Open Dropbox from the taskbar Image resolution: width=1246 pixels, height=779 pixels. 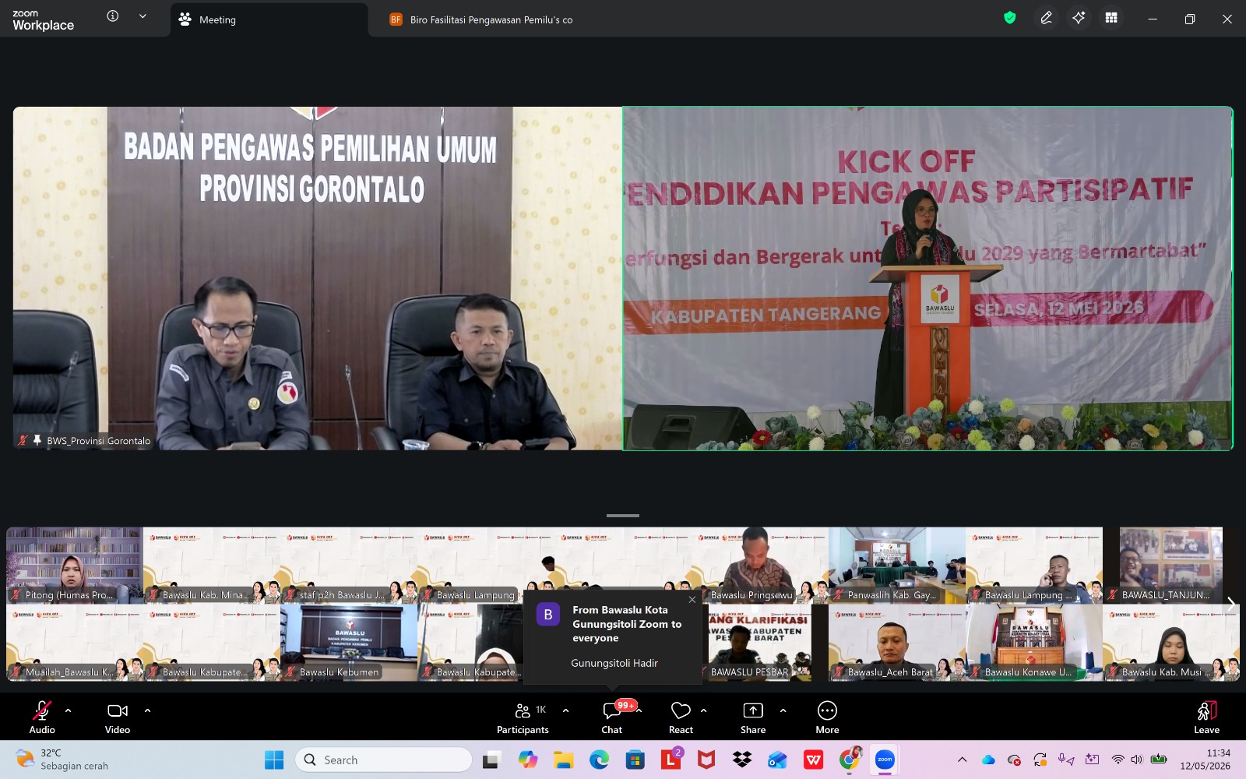[742, 760]
